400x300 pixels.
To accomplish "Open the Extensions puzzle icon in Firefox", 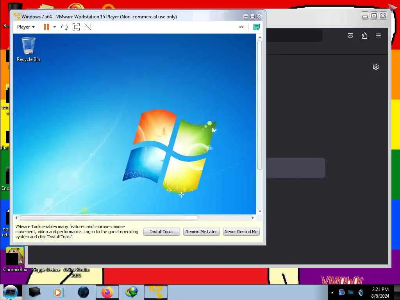I will click(x=364, y=36).
